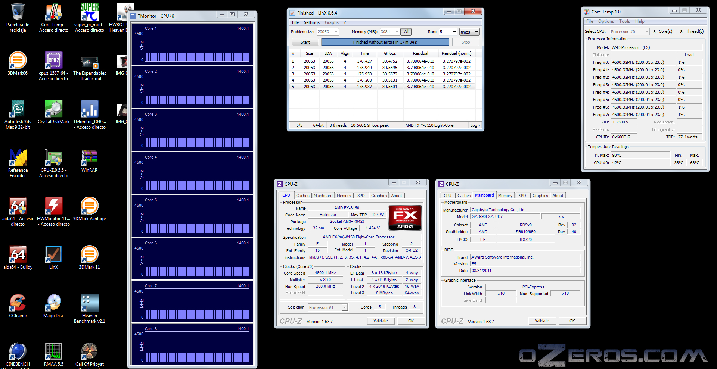717x369 pixels.
Task: Open The Expendables Trailer_out video file
Action: point(90,68)
